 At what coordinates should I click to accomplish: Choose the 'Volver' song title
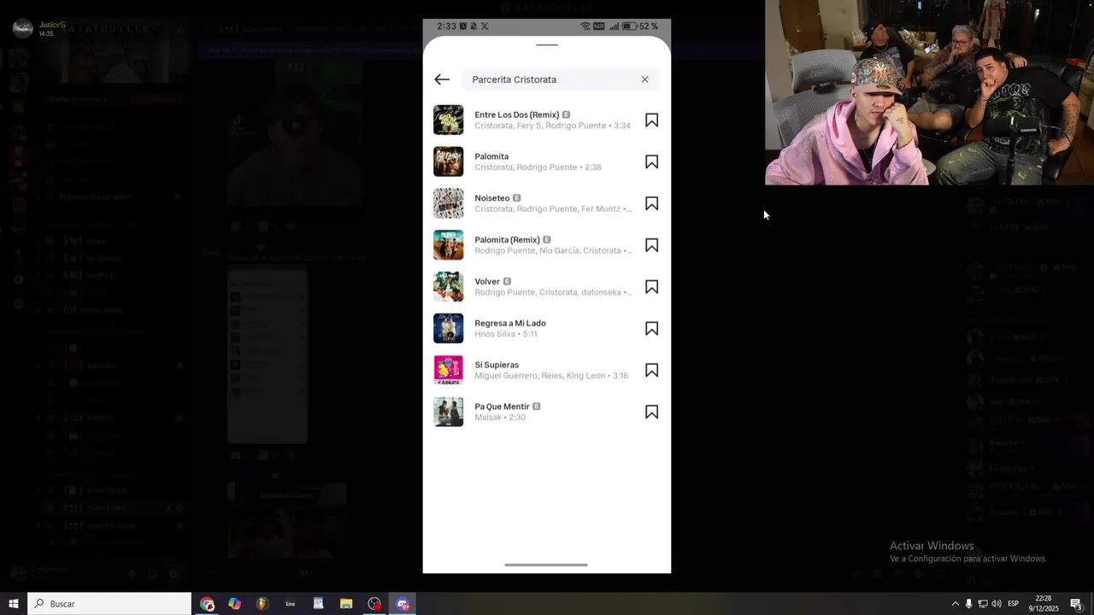(487, 282)
